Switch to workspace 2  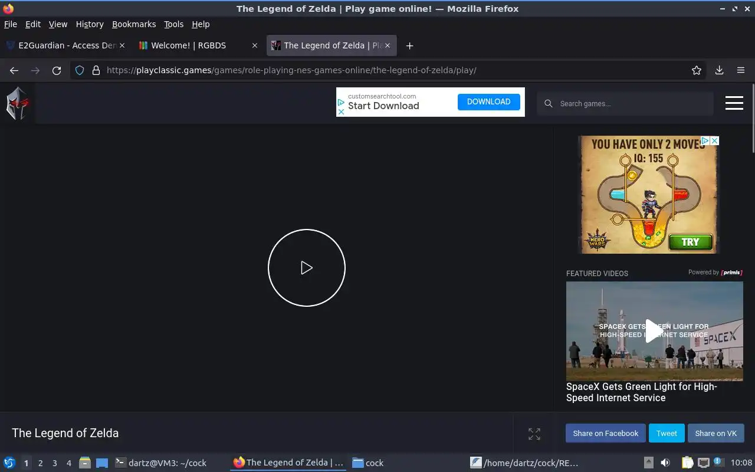40,463
